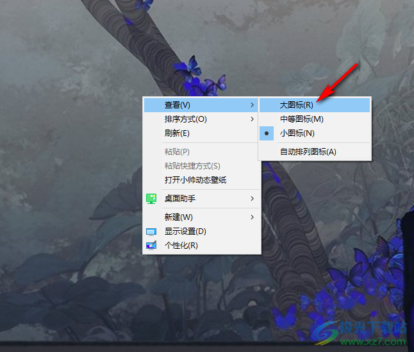Viewport: 414px width, 352px height.
Task: Select 中等图标(M) medium icons view
Action: pos(315,119)
